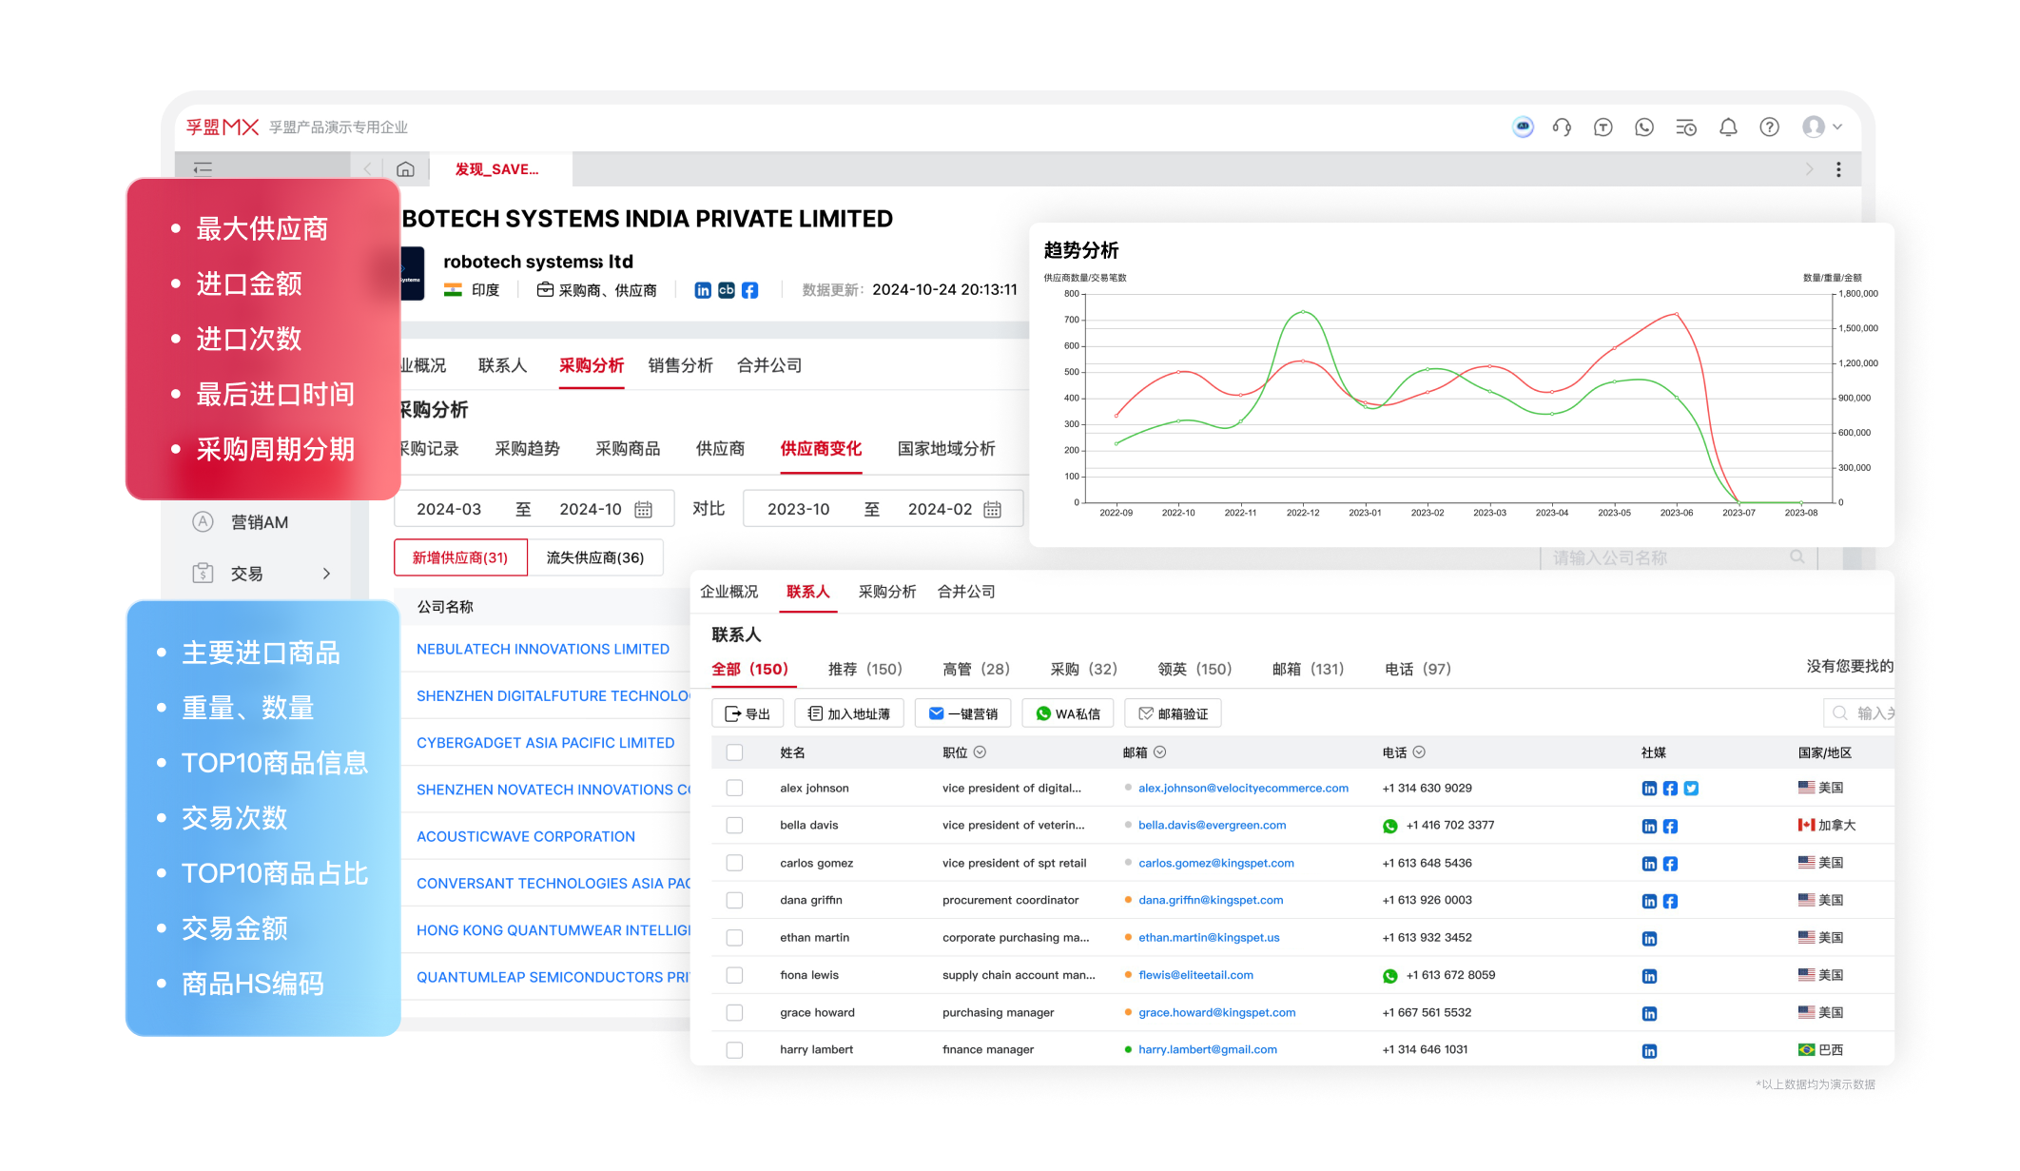2020x1171 pixels.
Task: Switch to the 销售分析 tab
Action: pos(680,365)
